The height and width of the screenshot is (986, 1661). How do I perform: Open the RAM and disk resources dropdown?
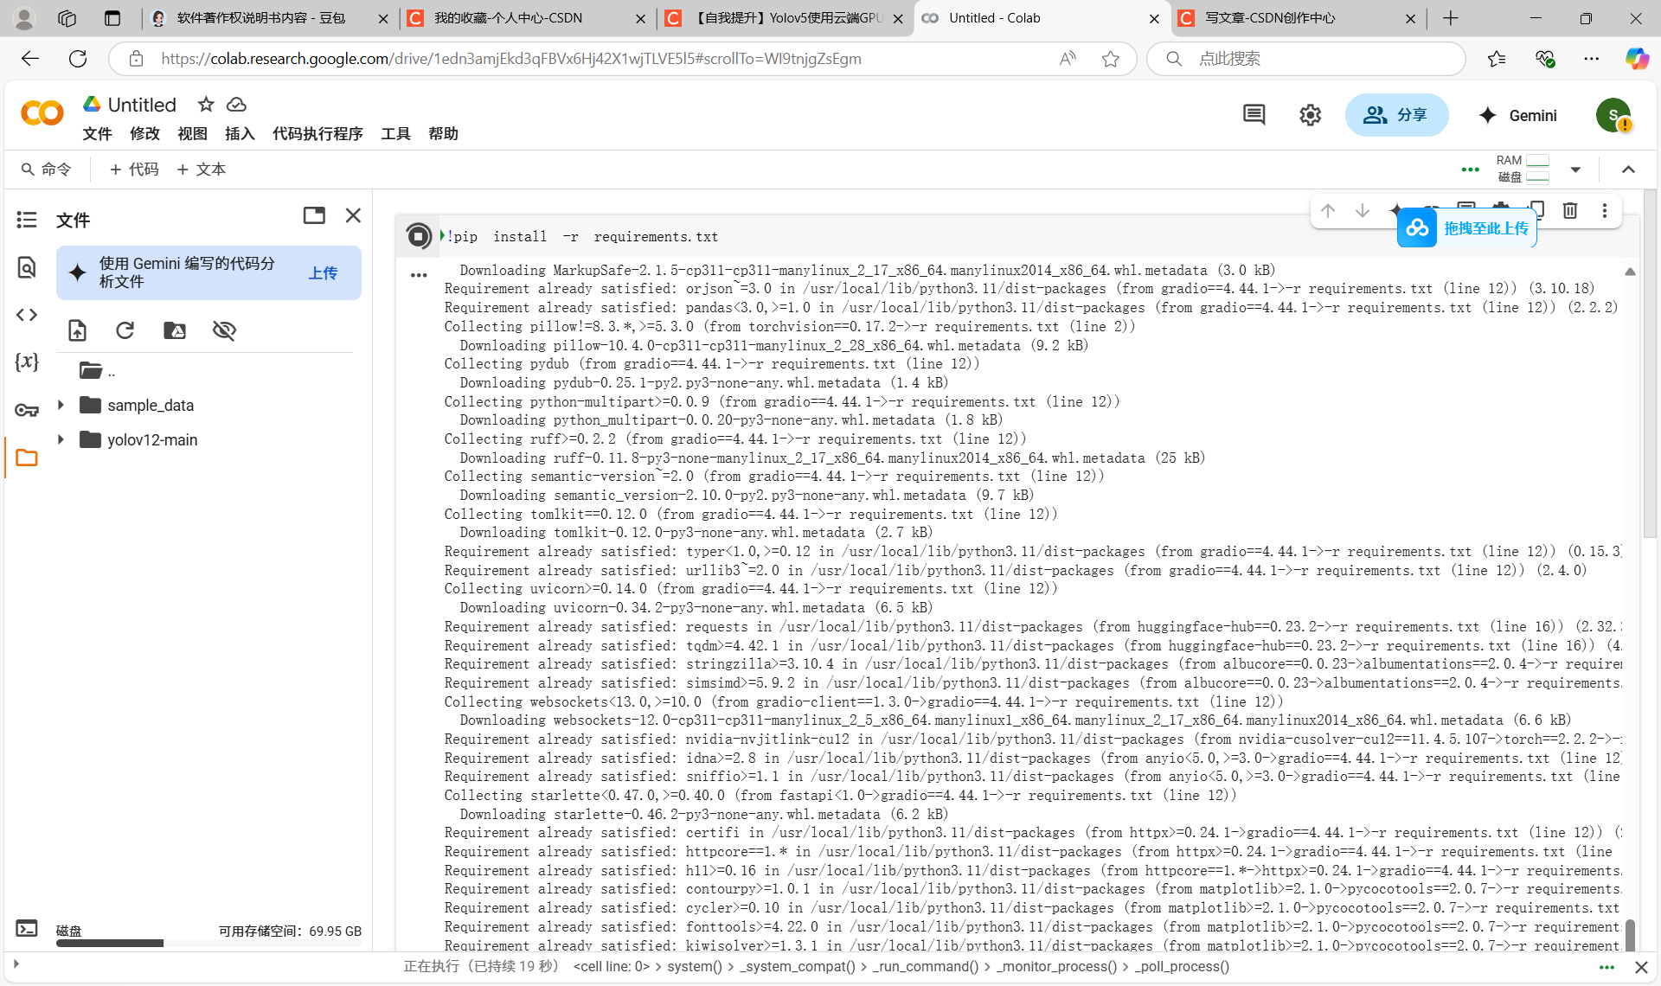point(1575,170)
